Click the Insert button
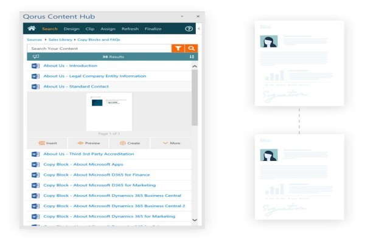 tap(47, 143)
